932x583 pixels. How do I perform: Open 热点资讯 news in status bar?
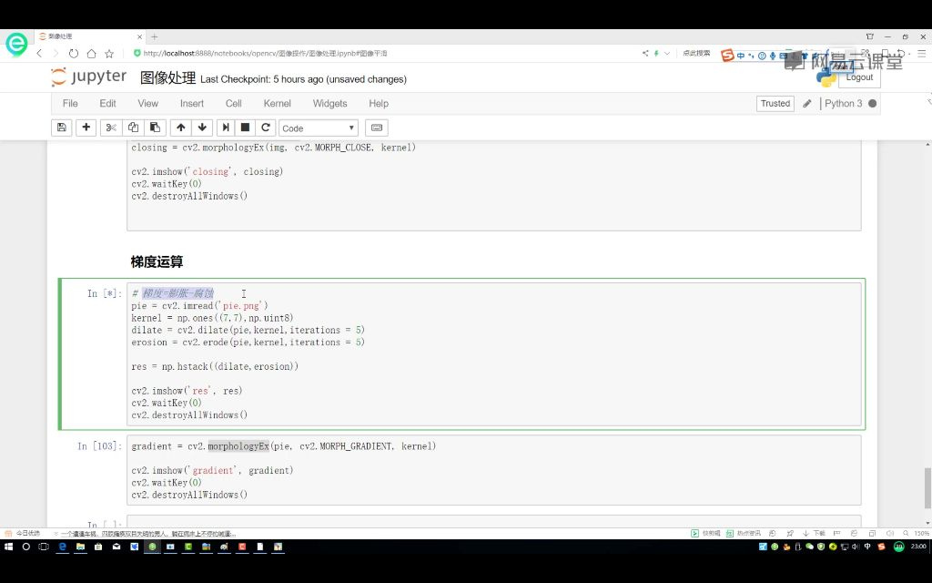[745, 533]
